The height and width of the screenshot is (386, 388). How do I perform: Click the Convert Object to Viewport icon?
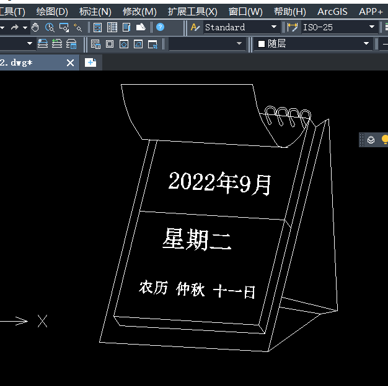(138, 44)
